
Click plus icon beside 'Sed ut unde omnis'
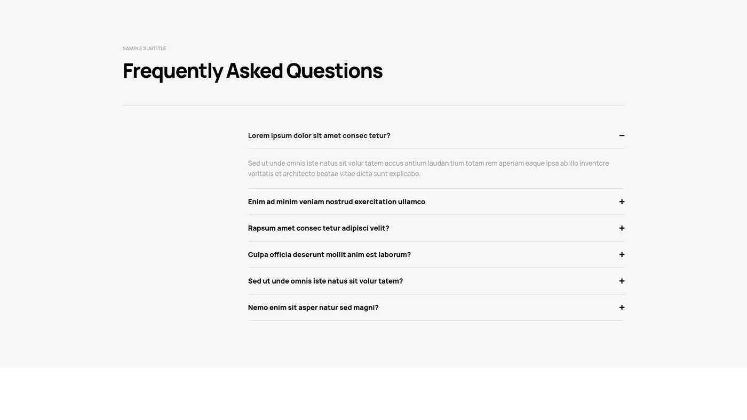pos(622,281)
